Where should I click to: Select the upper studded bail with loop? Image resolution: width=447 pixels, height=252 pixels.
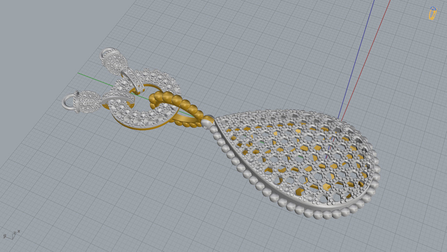[114, 61]
